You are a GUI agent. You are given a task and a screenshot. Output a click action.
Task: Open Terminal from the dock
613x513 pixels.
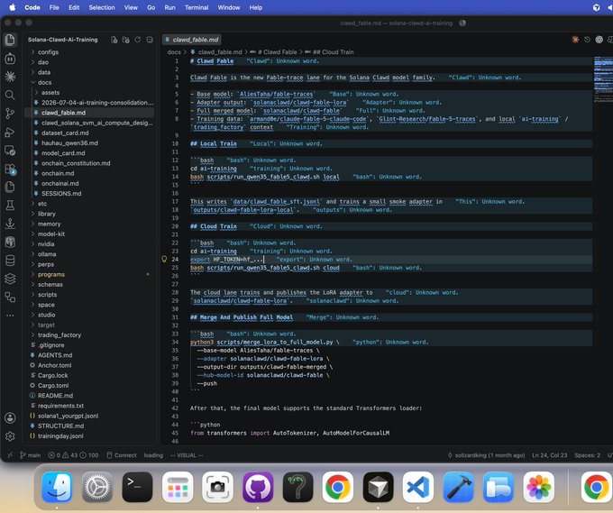tap(137, 487)
